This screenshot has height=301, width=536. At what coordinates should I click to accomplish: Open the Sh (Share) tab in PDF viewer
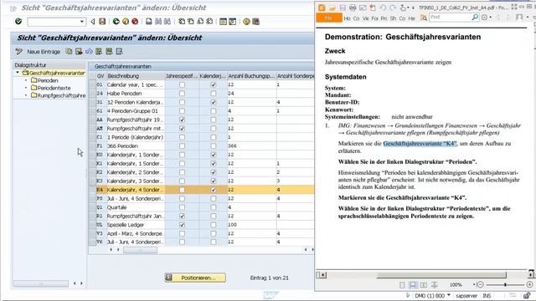pyautogui.click(x=393, y=18)
